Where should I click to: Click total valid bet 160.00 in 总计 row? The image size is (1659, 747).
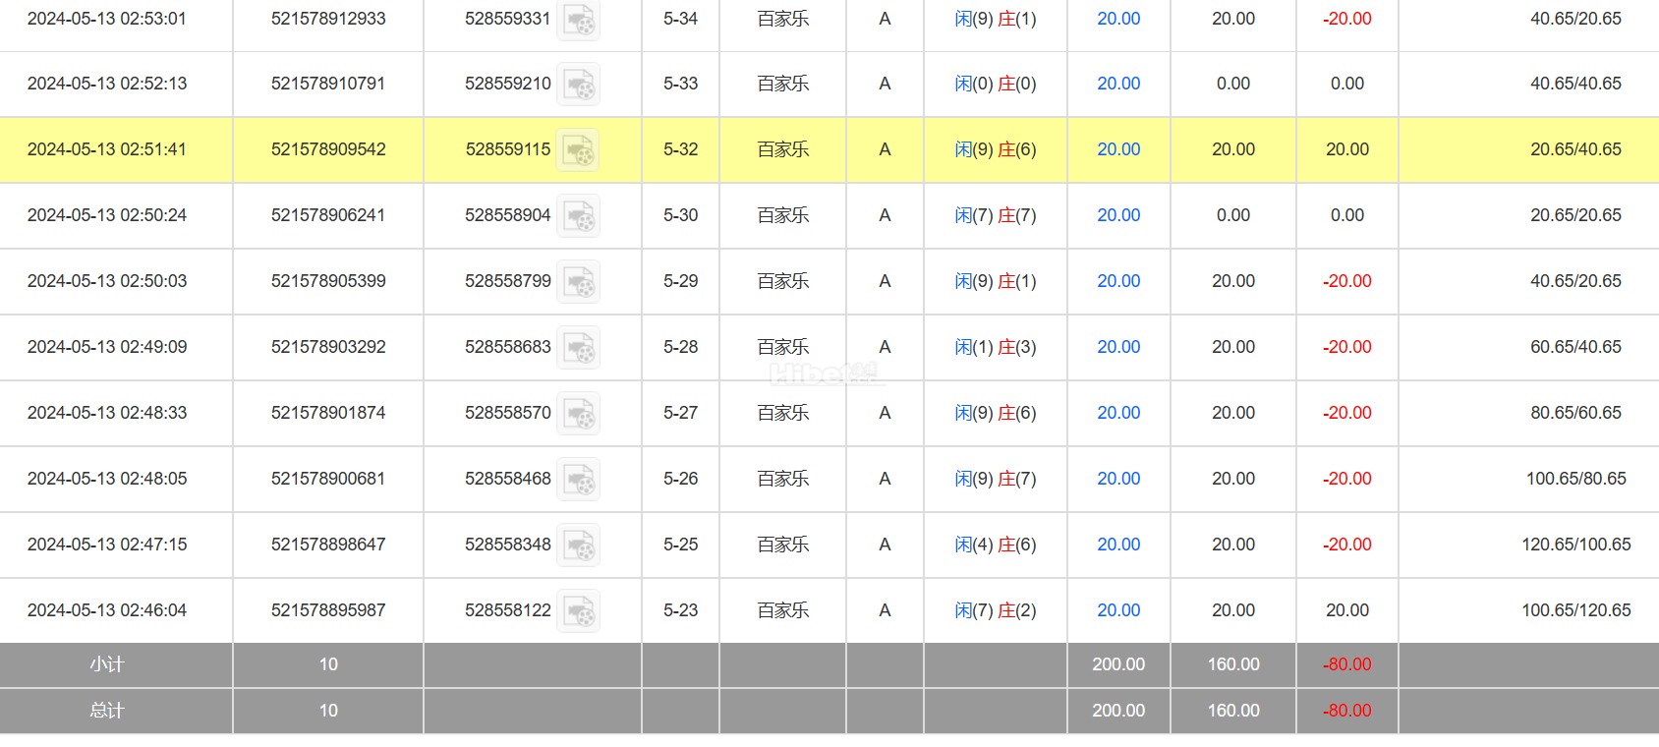click(1233, 711)
